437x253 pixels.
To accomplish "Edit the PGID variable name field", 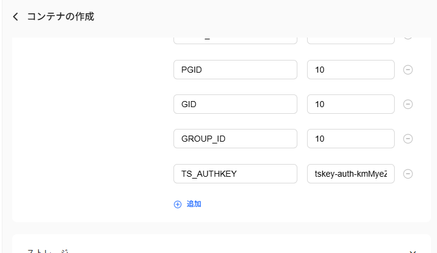I will click(x=235, y=70).
